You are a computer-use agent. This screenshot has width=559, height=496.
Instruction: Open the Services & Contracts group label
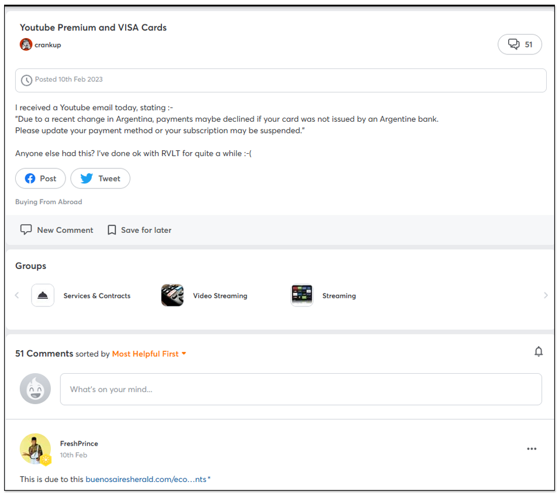(97, 295)
